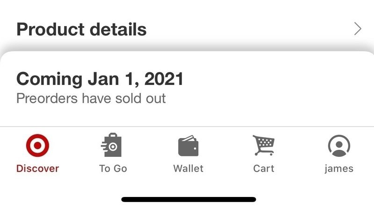Tap the Target bullseye Discover icon

click(x=37, y=147)
